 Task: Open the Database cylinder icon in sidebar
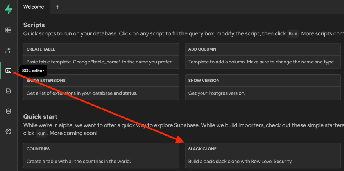(x=8, y=111)
